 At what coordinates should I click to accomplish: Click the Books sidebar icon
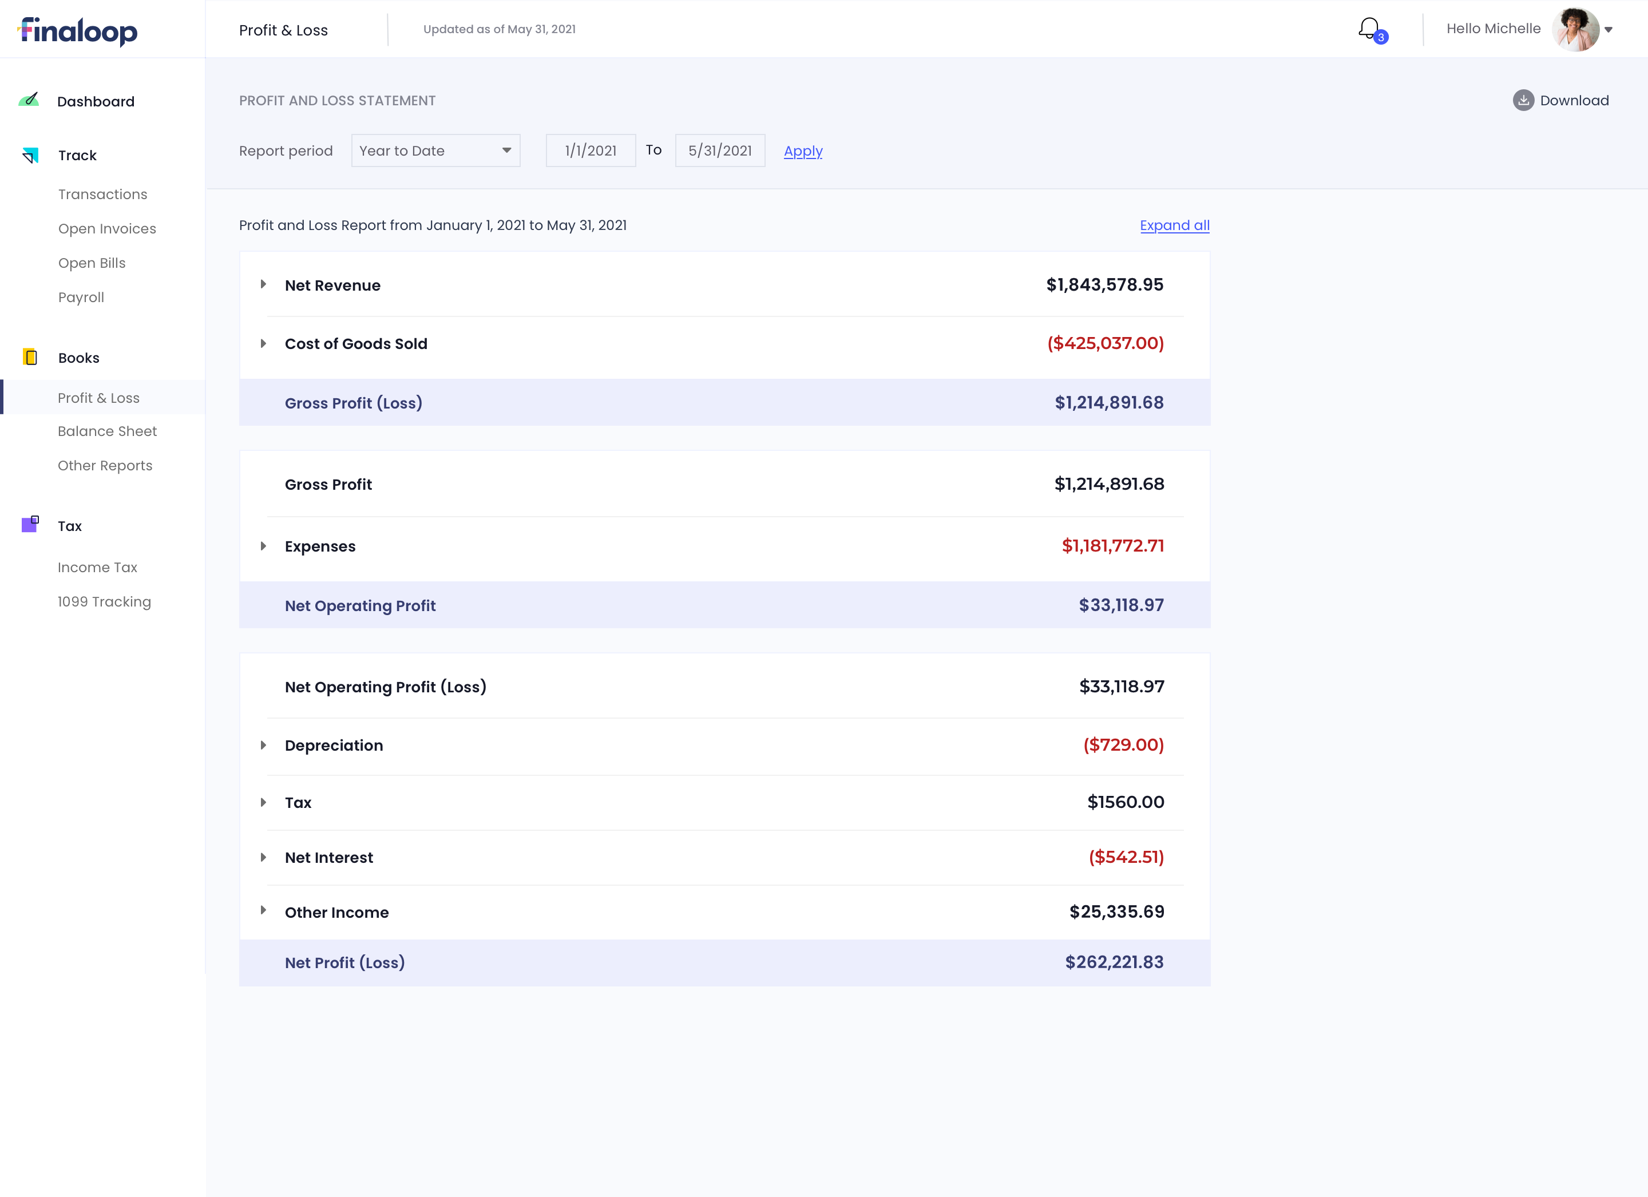30,357
